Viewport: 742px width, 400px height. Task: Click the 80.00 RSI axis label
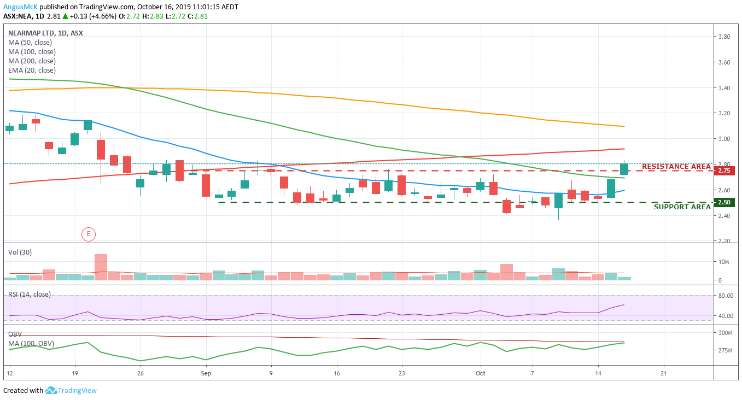725,296
